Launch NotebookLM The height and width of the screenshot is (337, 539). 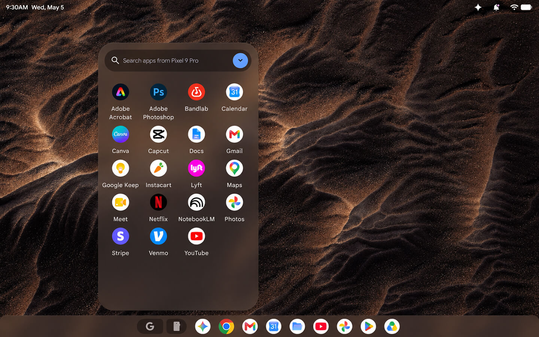pos(197,202)
